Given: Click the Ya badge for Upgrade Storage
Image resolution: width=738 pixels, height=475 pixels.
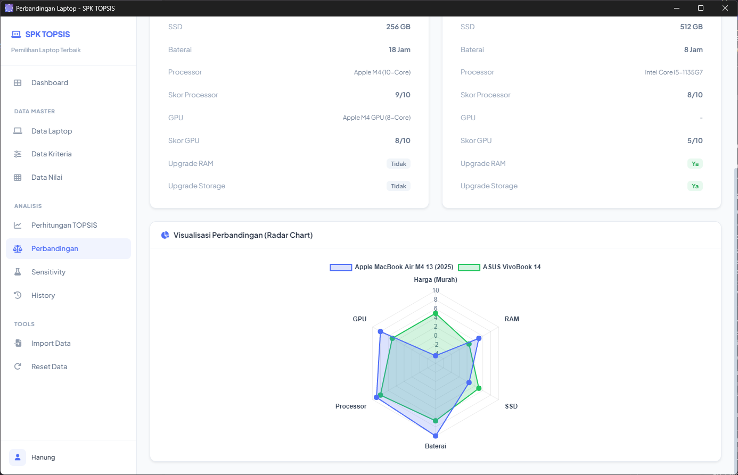Looking at the screenshot, I should click(695, 186).
